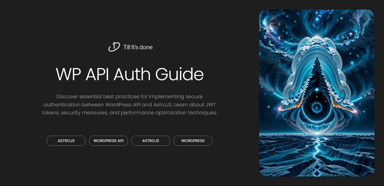Open the "Till It's done" brand name link
This screenshot has height=186, width=384.
pyautogui.click(x=138, y=47)
